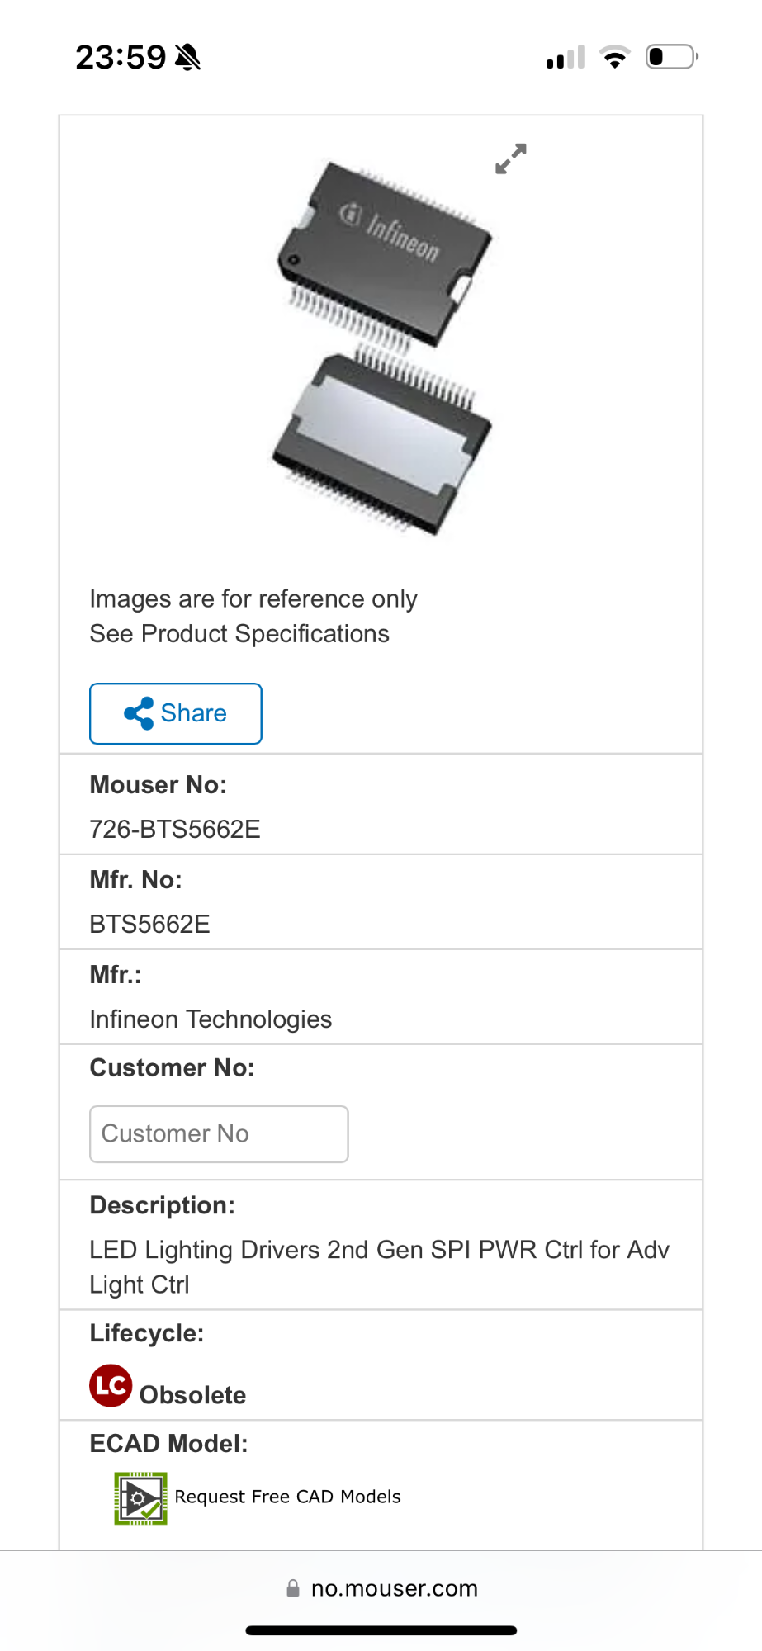762x1651 pixels.
Task: Open Request Free CAD Models link
Action: tap(287, 1497)
